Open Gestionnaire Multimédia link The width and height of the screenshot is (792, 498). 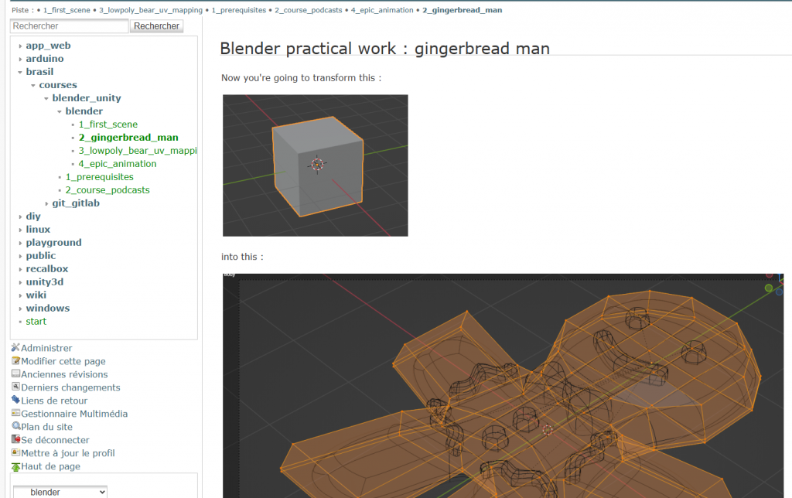point(74,414)
